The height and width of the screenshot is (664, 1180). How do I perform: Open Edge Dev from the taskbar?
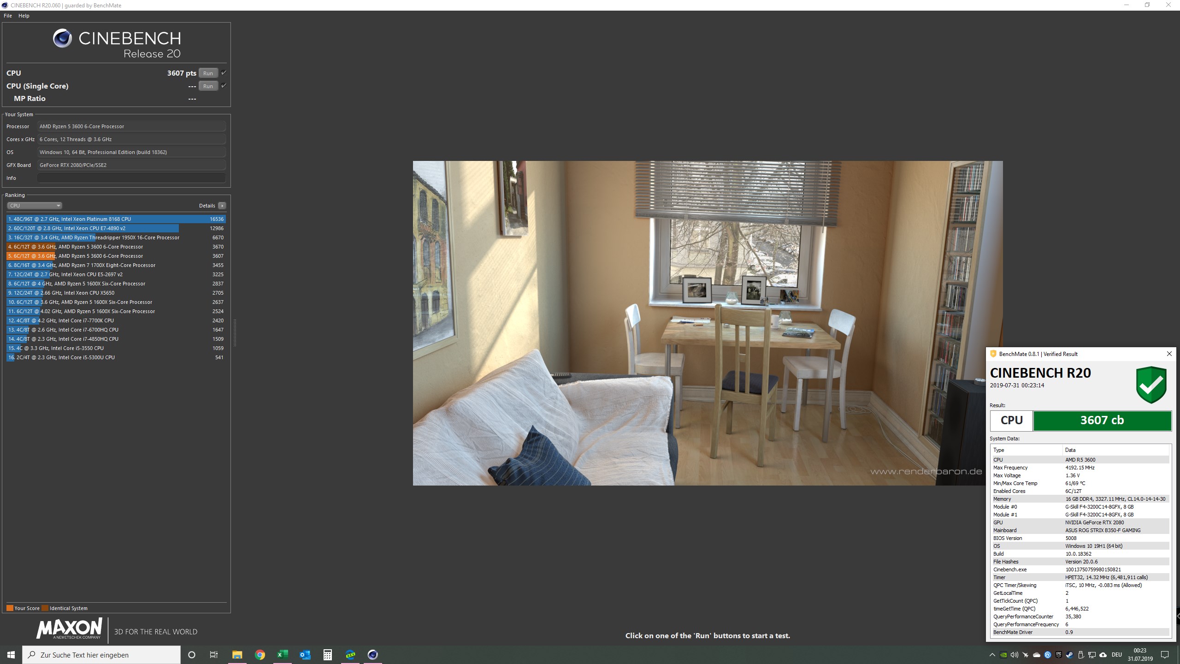tap(350, 655)
